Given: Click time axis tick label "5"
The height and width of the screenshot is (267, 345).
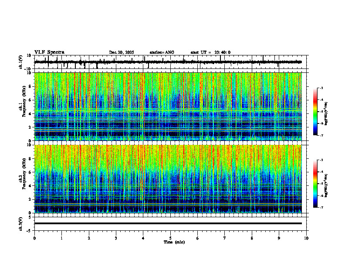Looking at the screenshot, I should point(170,238).
